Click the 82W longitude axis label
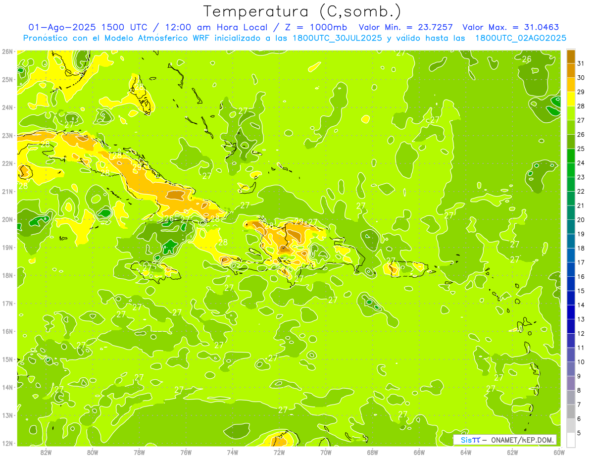Image resolution: width=594 pixels, height=459 pixels. pyautogui.click(x=46, y=452)
